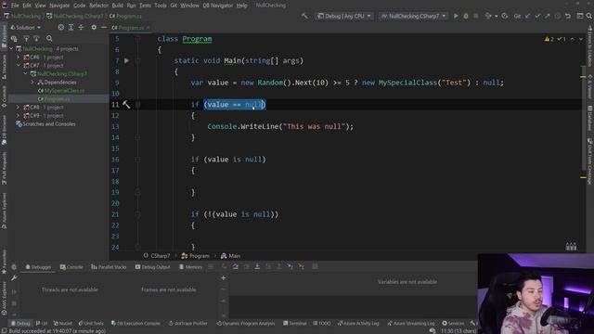This screenshot has width=594, height=334.
Task: Click the Undo rollback arrow in toolbar
Action: click(x=568, y=16)
